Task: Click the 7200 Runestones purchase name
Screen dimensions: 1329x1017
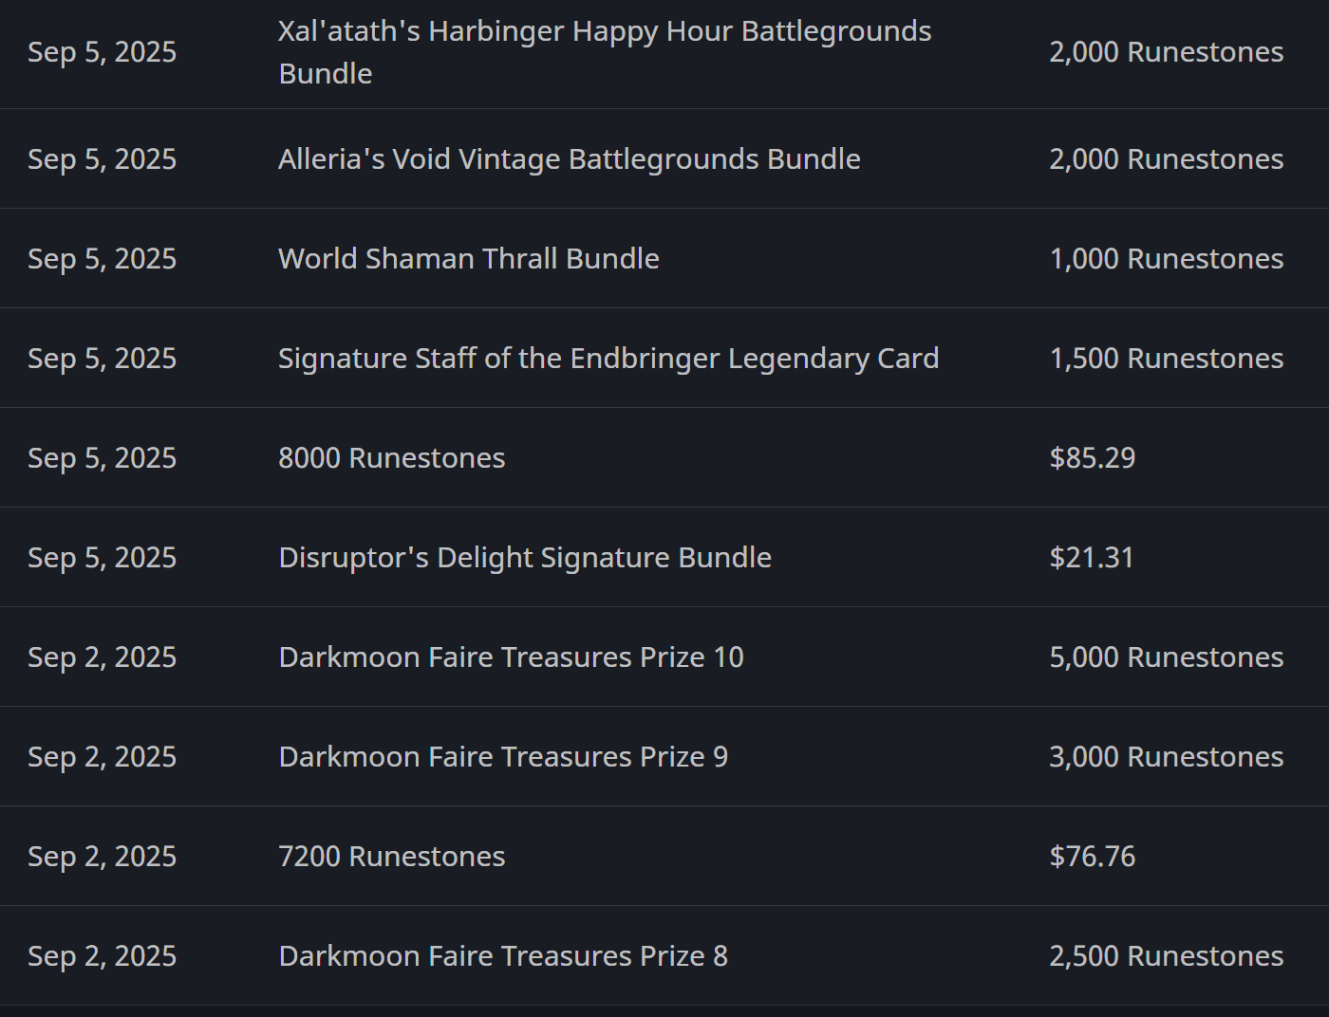Action: (x=391, y=857)
